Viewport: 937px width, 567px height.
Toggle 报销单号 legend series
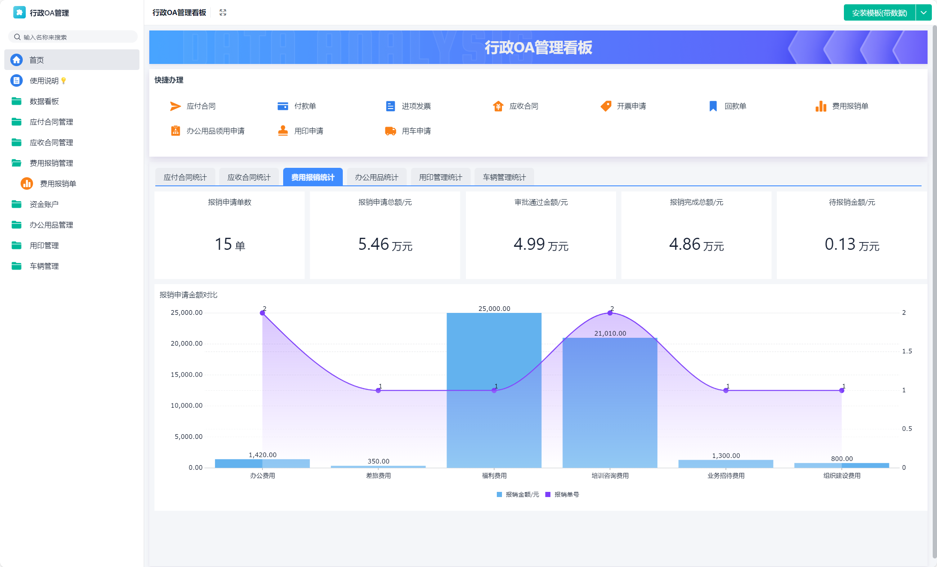pos(562,494)
